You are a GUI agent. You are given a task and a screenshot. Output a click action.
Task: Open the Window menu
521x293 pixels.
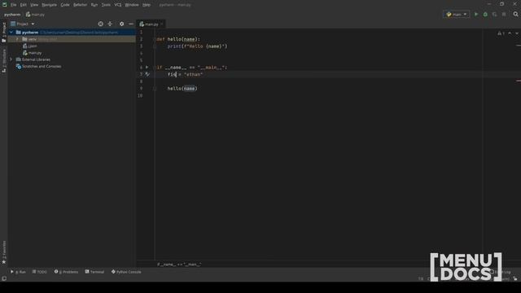pos(132,5)
